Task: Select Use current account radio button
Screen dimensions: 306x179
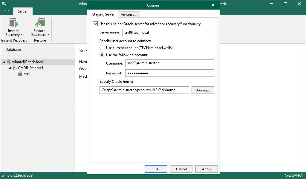Action: click(x=102, y=48)
